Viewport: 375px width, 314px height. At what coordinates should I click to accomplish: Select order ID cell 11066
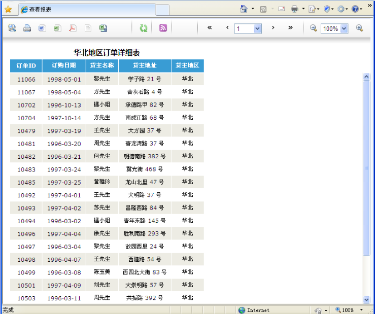[x=26, y=79]
